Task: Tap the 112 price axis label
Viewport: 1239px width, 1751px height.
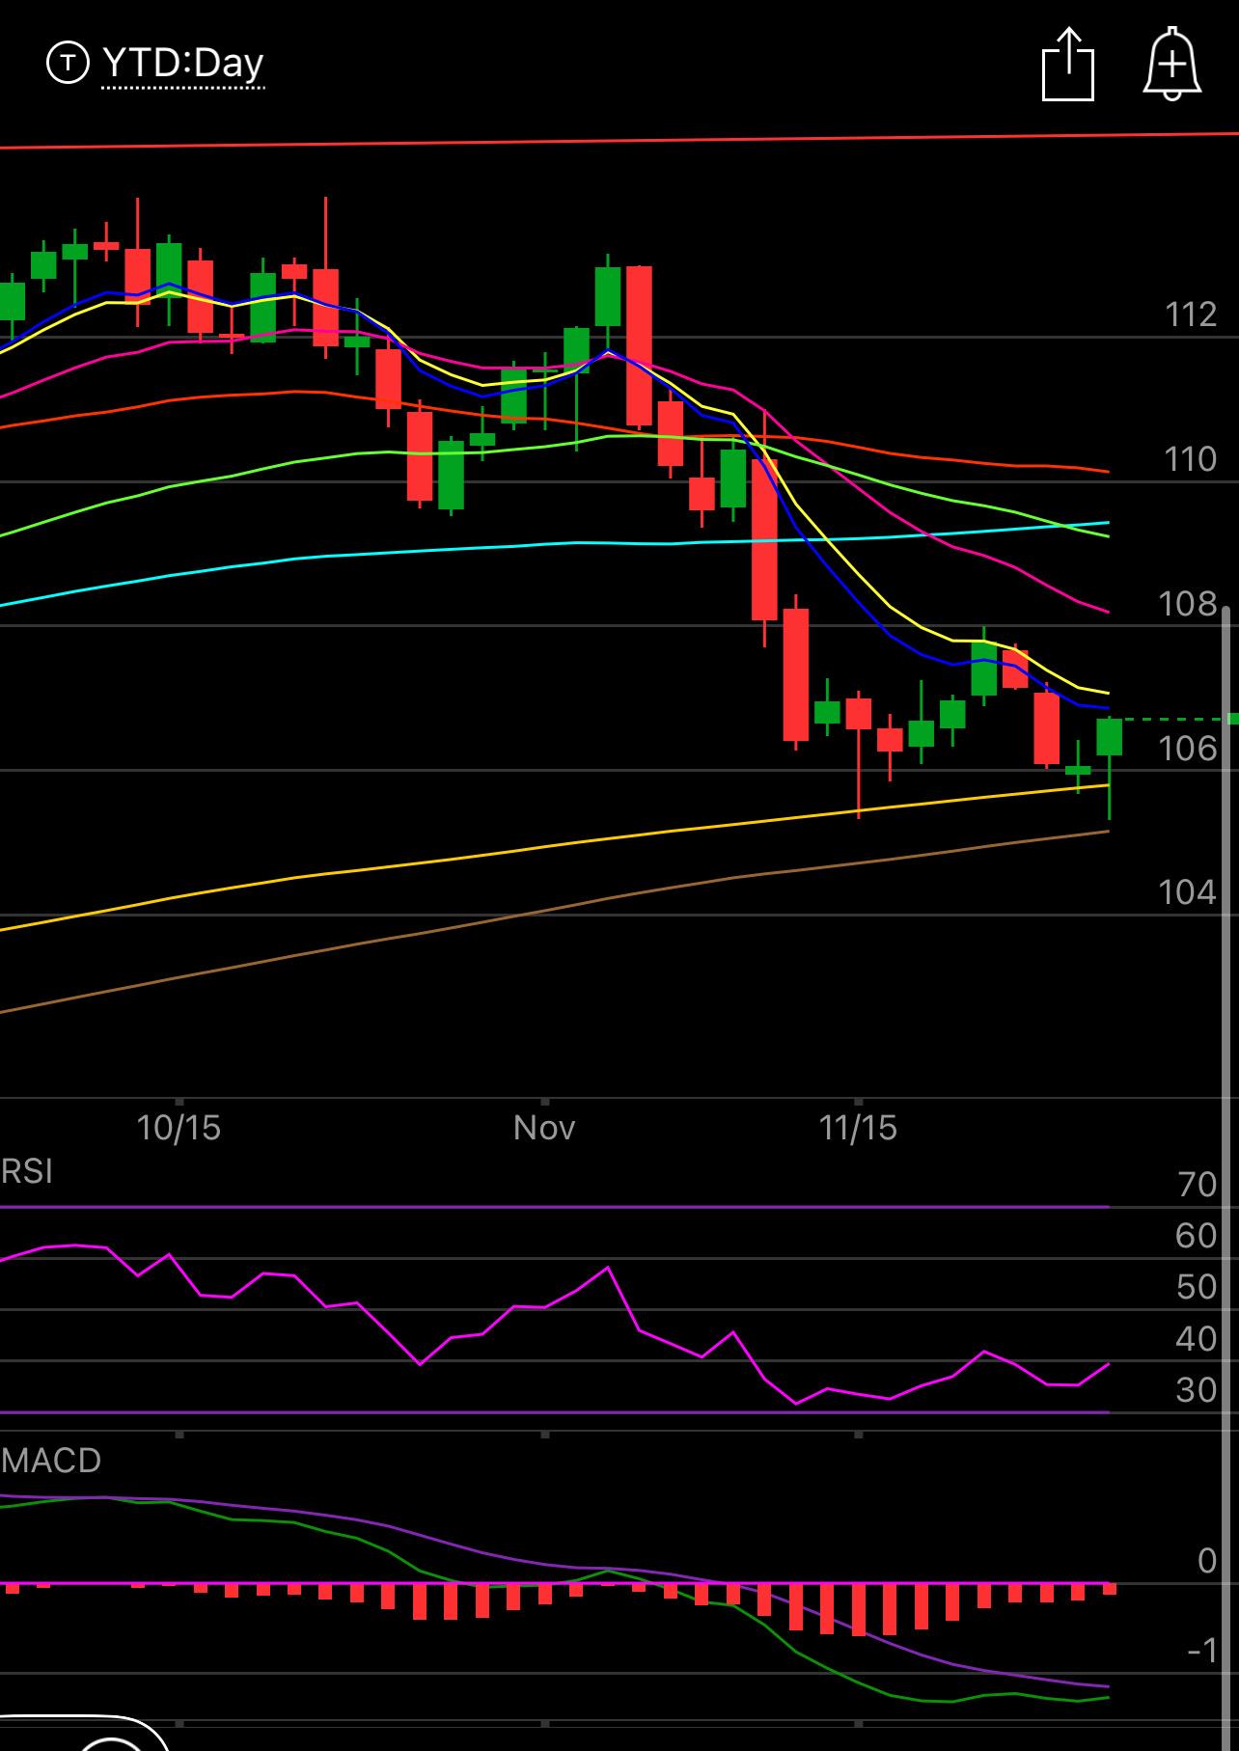Action: (1191, 315)
